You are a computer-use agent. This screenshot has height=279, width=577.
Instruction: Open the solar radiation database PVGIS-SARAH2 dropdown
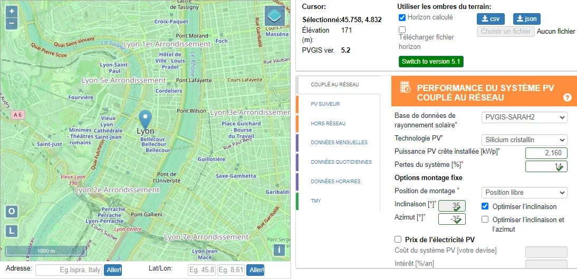(524, 117)
